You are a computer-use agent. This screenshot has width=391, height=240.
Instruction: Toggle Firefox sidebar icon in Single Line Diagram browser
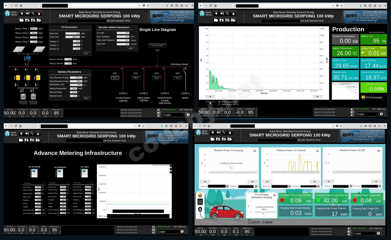click(177, 6)
